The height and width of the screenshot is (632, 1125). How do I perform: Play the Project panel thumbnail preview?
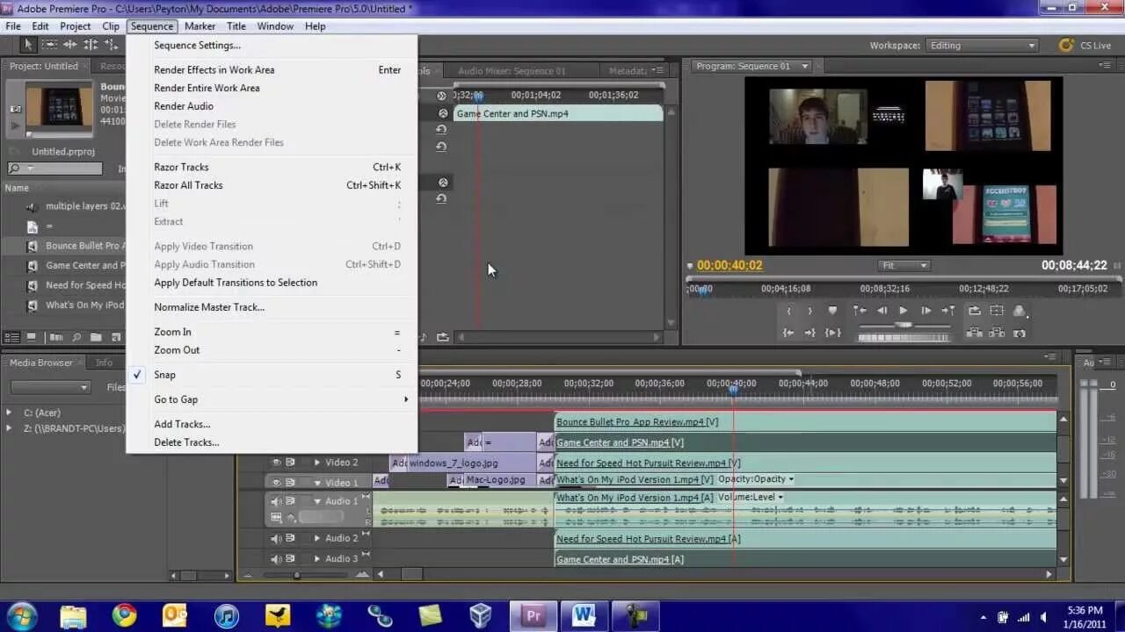click(15, 126)
